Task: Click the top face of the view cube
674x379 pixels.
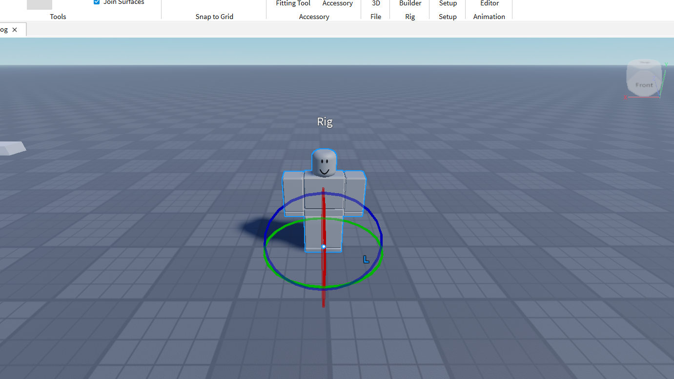Action: (x=644, y=63)
